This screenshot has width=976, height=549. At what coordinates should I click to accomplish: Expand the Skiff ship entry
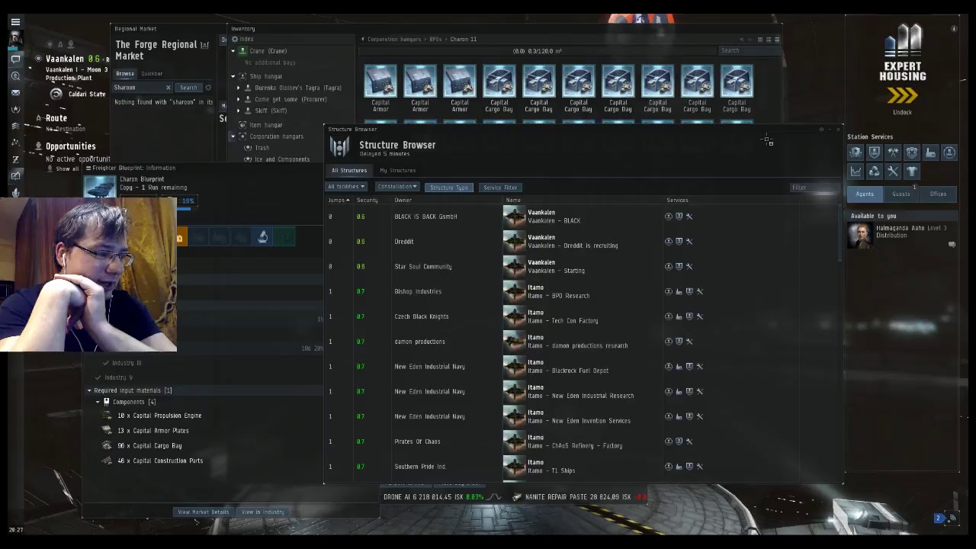tap(238, 111)
